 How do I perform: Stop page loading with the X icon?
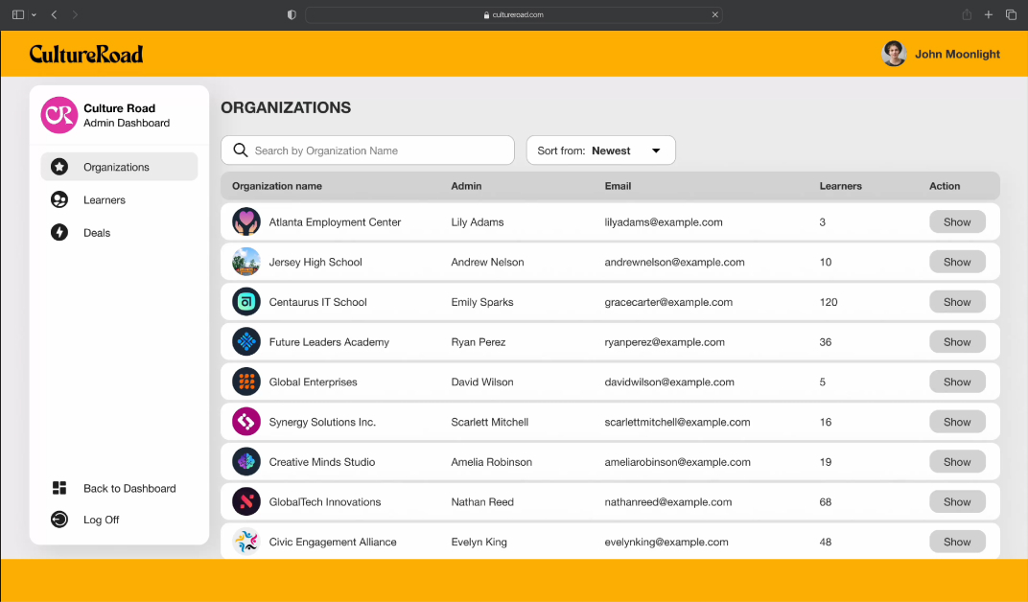[715, 14]
